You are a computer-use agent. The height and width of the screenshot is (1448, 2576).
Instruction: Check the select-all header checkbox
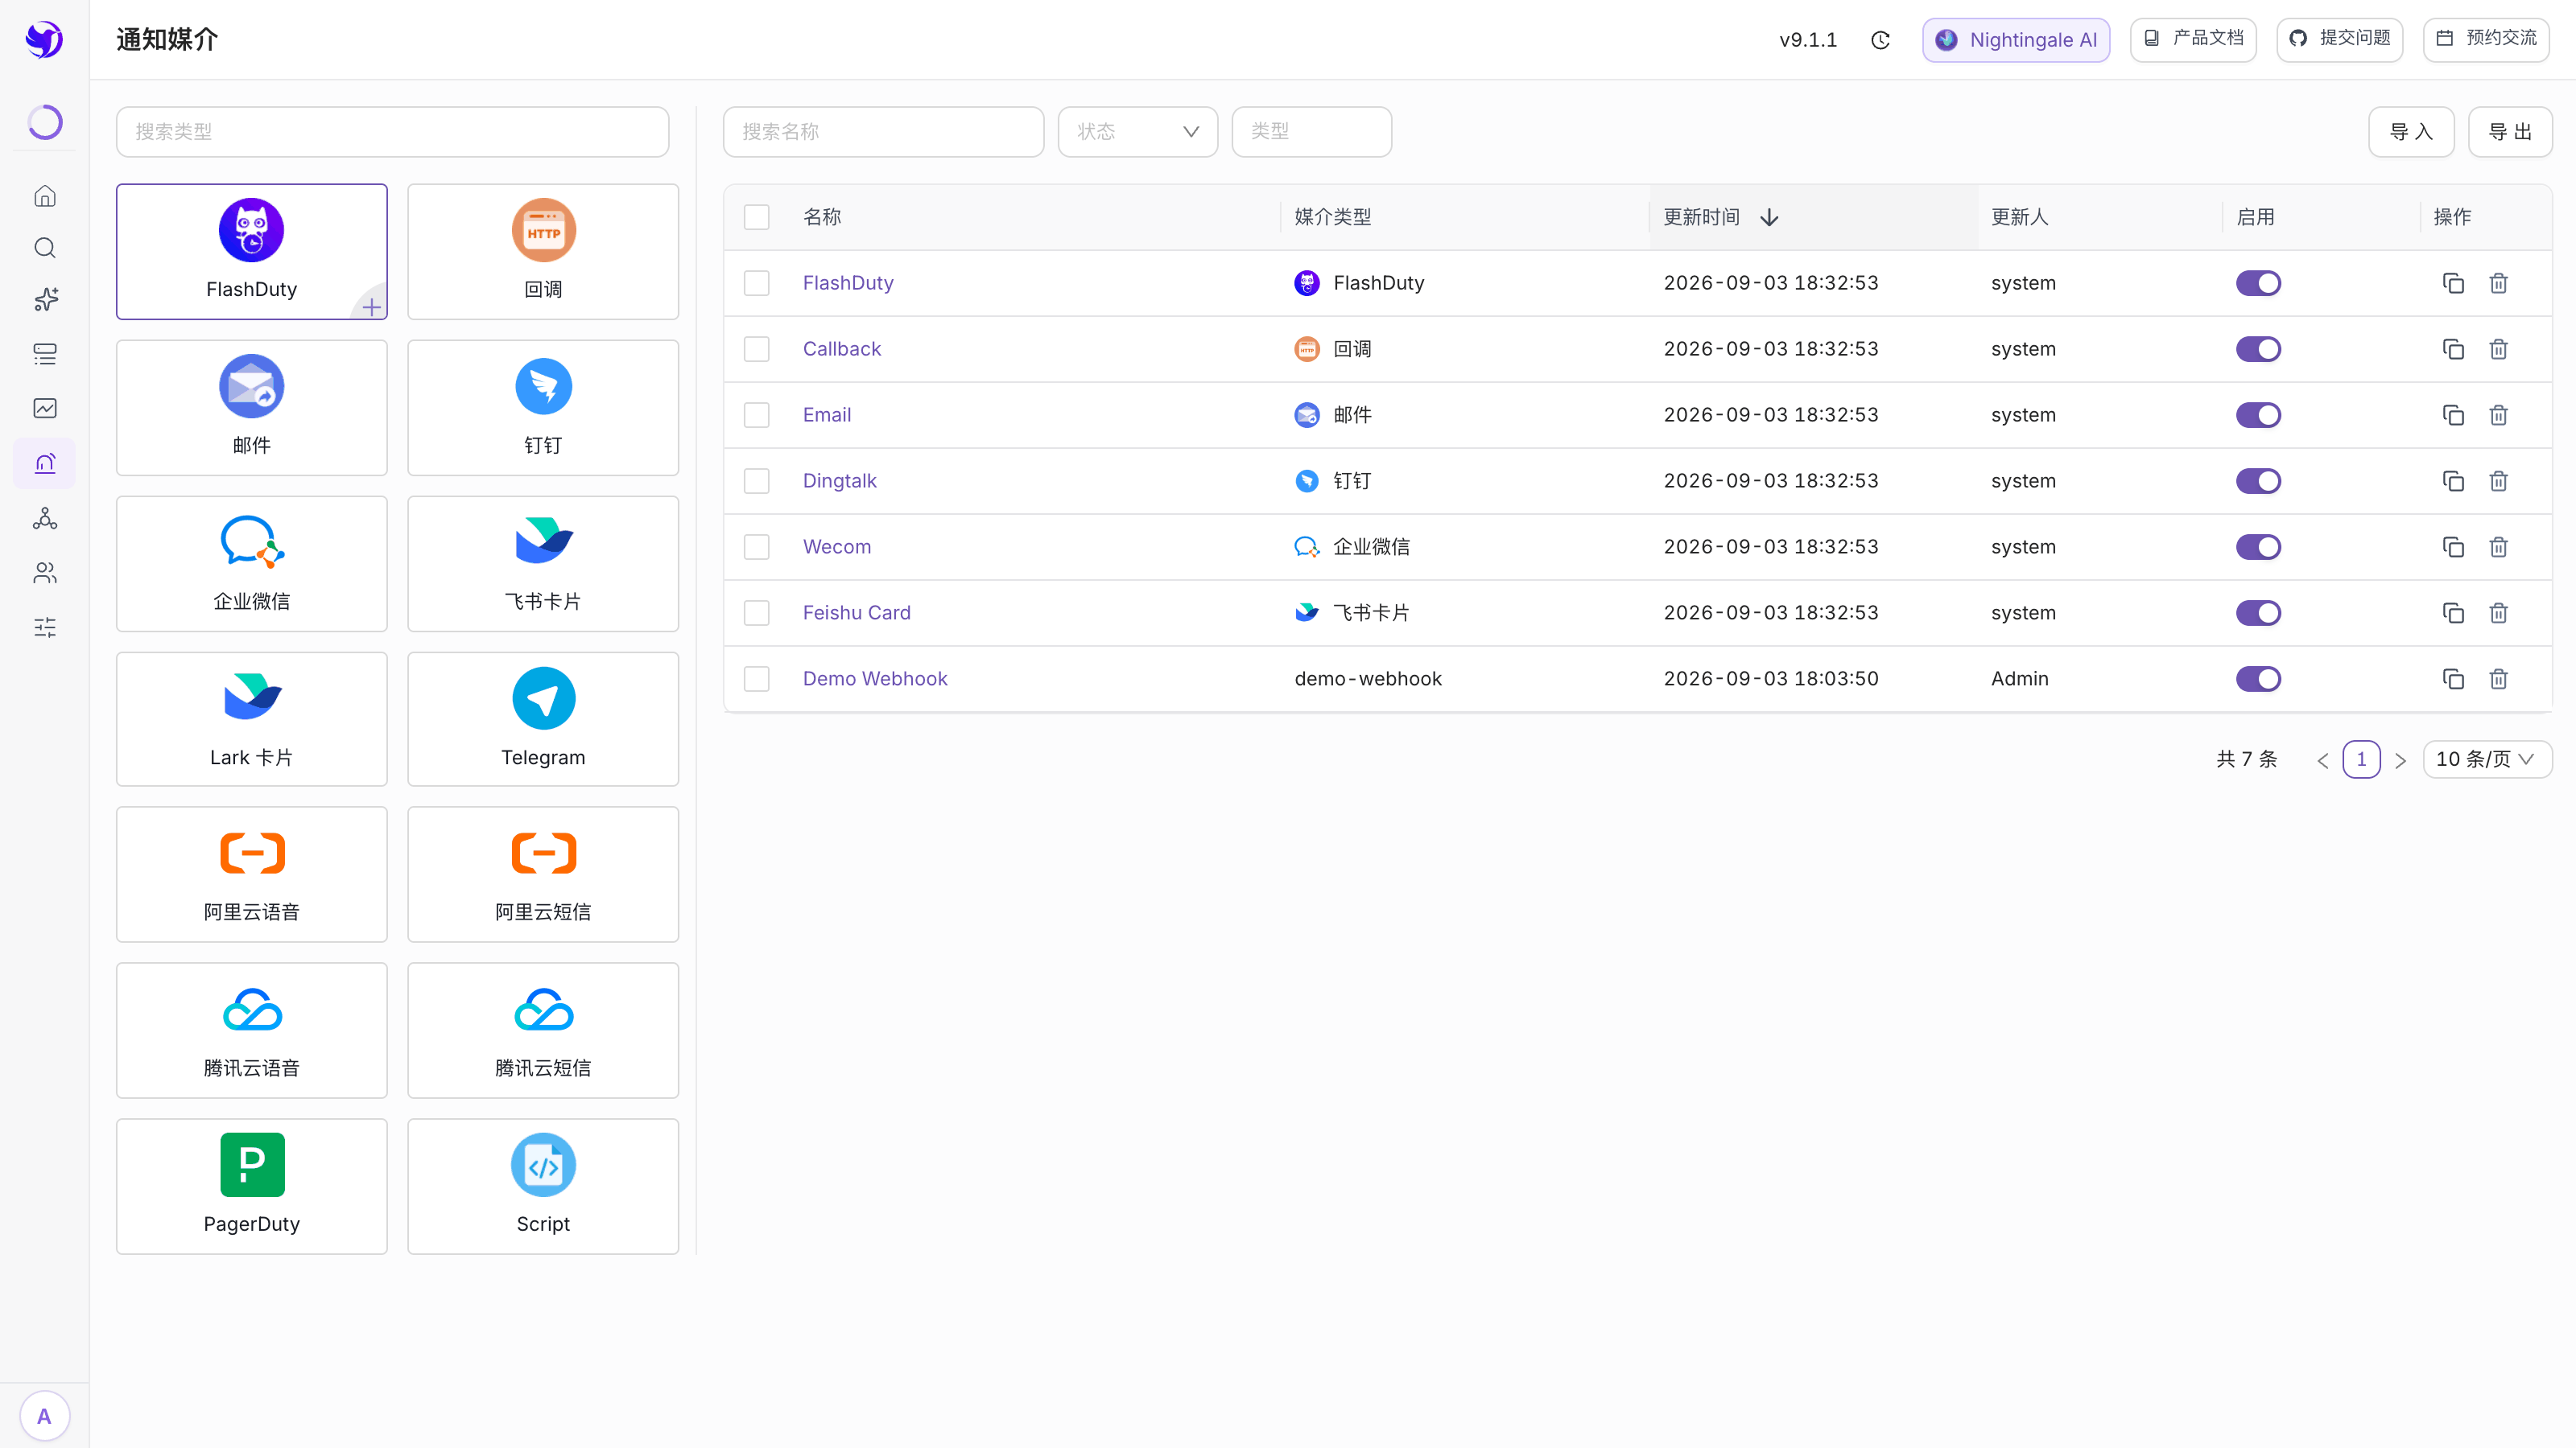click(757, 217)
